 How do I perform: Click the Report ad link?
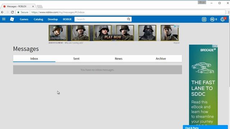click(176, 43)
